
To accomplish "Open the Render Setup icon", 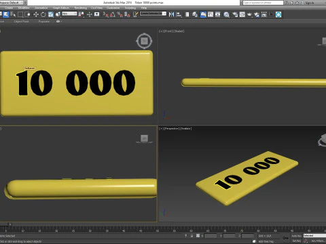I will pos(235,14).
